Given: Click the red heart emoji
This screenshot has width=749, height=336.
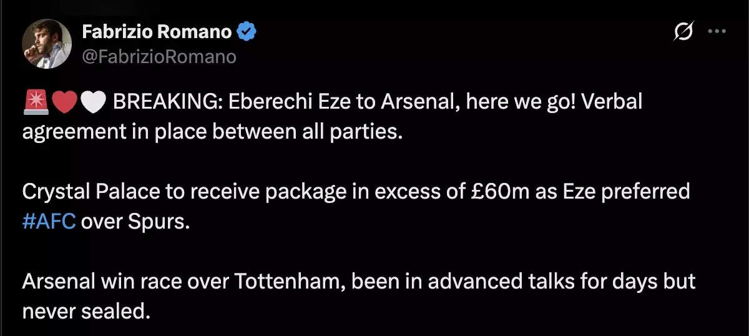Looking at the screenshot, I should click(65, 102).
